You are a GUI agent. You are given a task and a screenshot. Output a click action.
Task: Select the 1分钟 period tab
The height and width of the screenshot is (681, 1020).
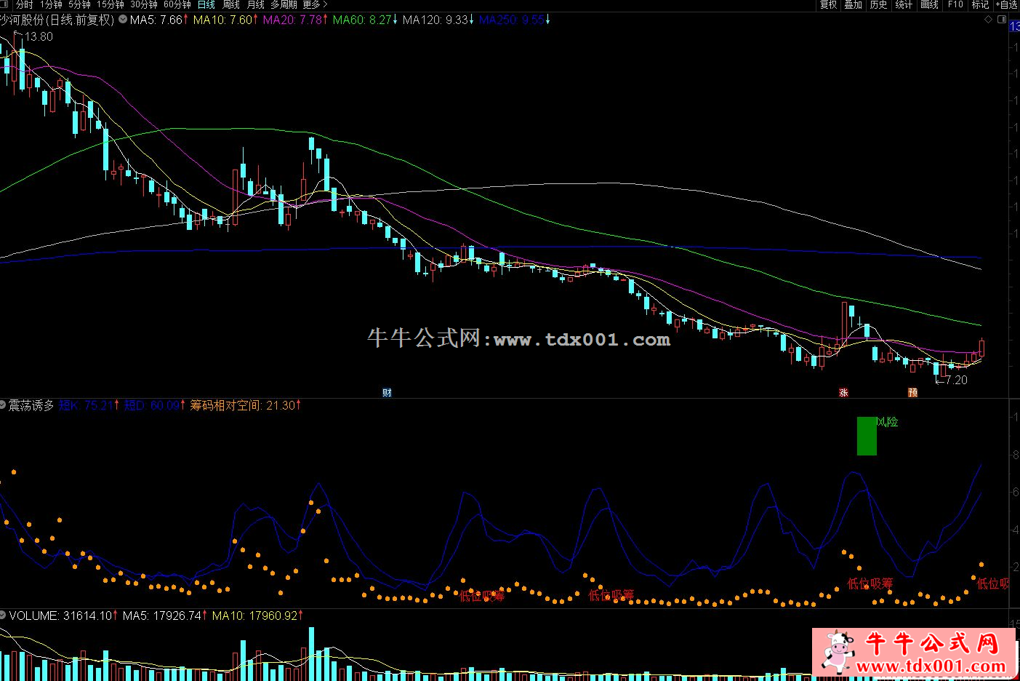point(51,4)
